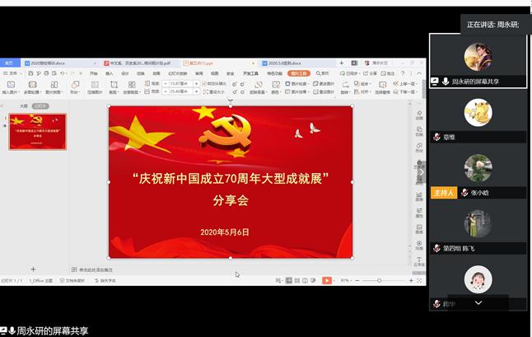The image size is (532, 337).
Task: Decrease picture width with minus stepper
Action: click(x=166, y=91)
